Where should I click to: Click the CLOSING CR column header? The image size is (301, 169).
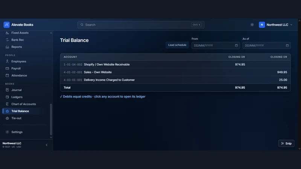(x=279, y=57)
